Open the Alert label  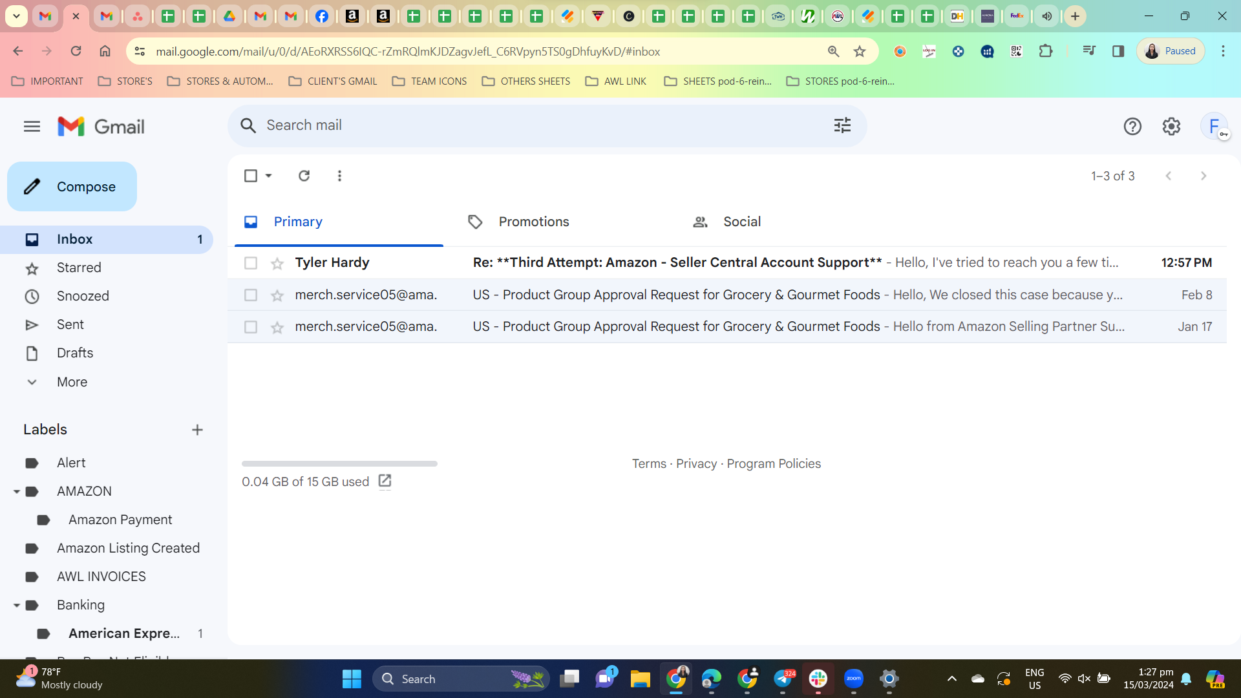pos(71,463)
